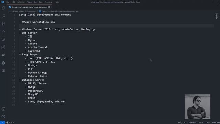Click line ".Net Core 2.1, 3.1"

[x=41, y=62]
